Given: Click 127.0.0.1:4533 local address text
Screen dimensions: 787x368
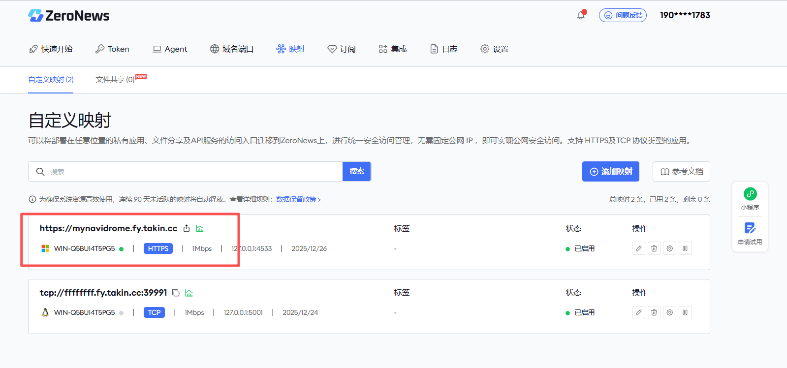Looking at the screenshot, I should pos(252,248).
